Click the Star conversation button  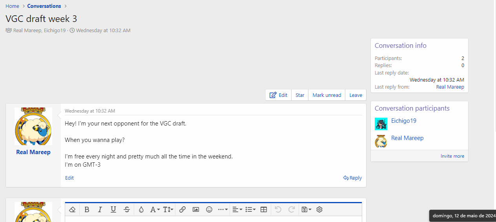coord(300,95)
